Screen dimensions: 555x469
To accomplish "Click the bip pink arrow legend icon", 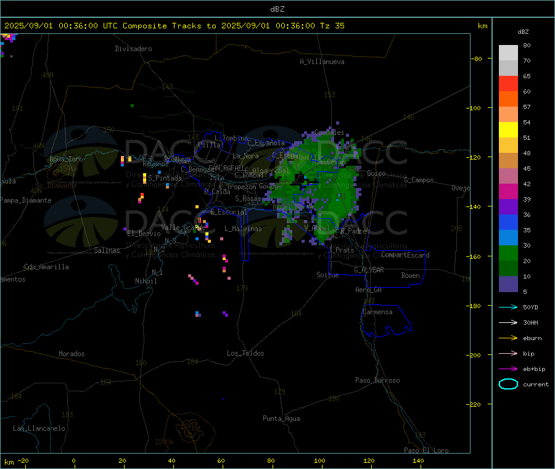I will (x=508, y=353).
